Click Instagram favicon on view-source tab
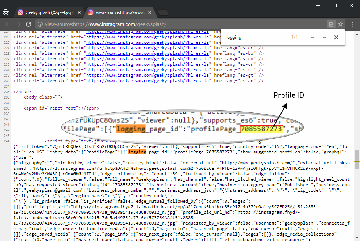The image size is (360, 241). 91,12
